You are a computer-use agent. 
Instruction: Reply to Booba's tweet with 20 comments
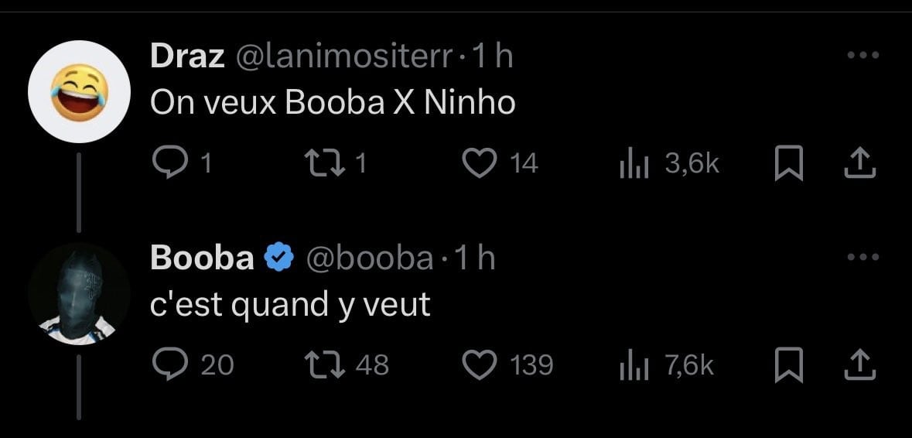tap(169, 364)
